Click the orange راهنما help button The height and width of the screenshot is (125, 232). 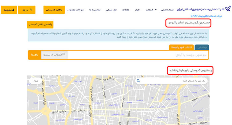35,55
